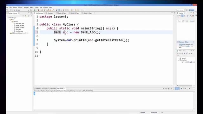203x114 pixels.
Task: Collapse the lesson1 package node
Action: point(11,22)
